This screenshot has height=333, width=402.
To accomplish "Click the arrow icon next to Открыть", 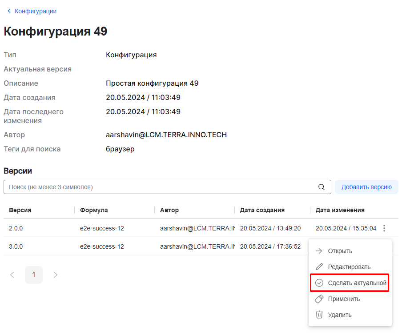I will pos(319,251).
